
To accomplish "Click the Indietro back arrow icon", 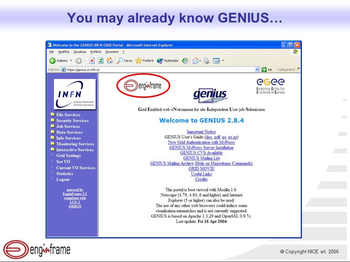I will (52, 61).
